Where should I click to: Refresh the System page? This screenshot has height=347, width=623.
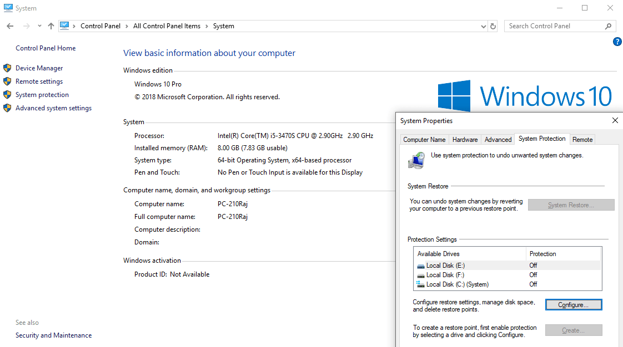[x=493, y=26]
